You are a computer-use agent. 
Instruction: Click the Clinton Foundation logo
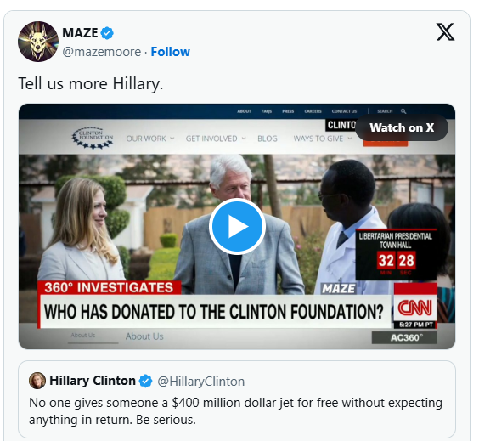pos(93,139)
